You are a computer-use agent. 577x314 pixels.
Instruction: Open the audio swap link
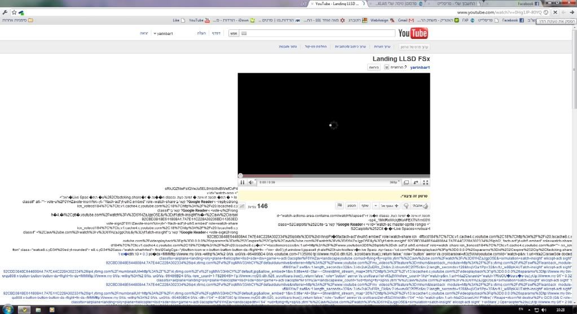[316, 47]
